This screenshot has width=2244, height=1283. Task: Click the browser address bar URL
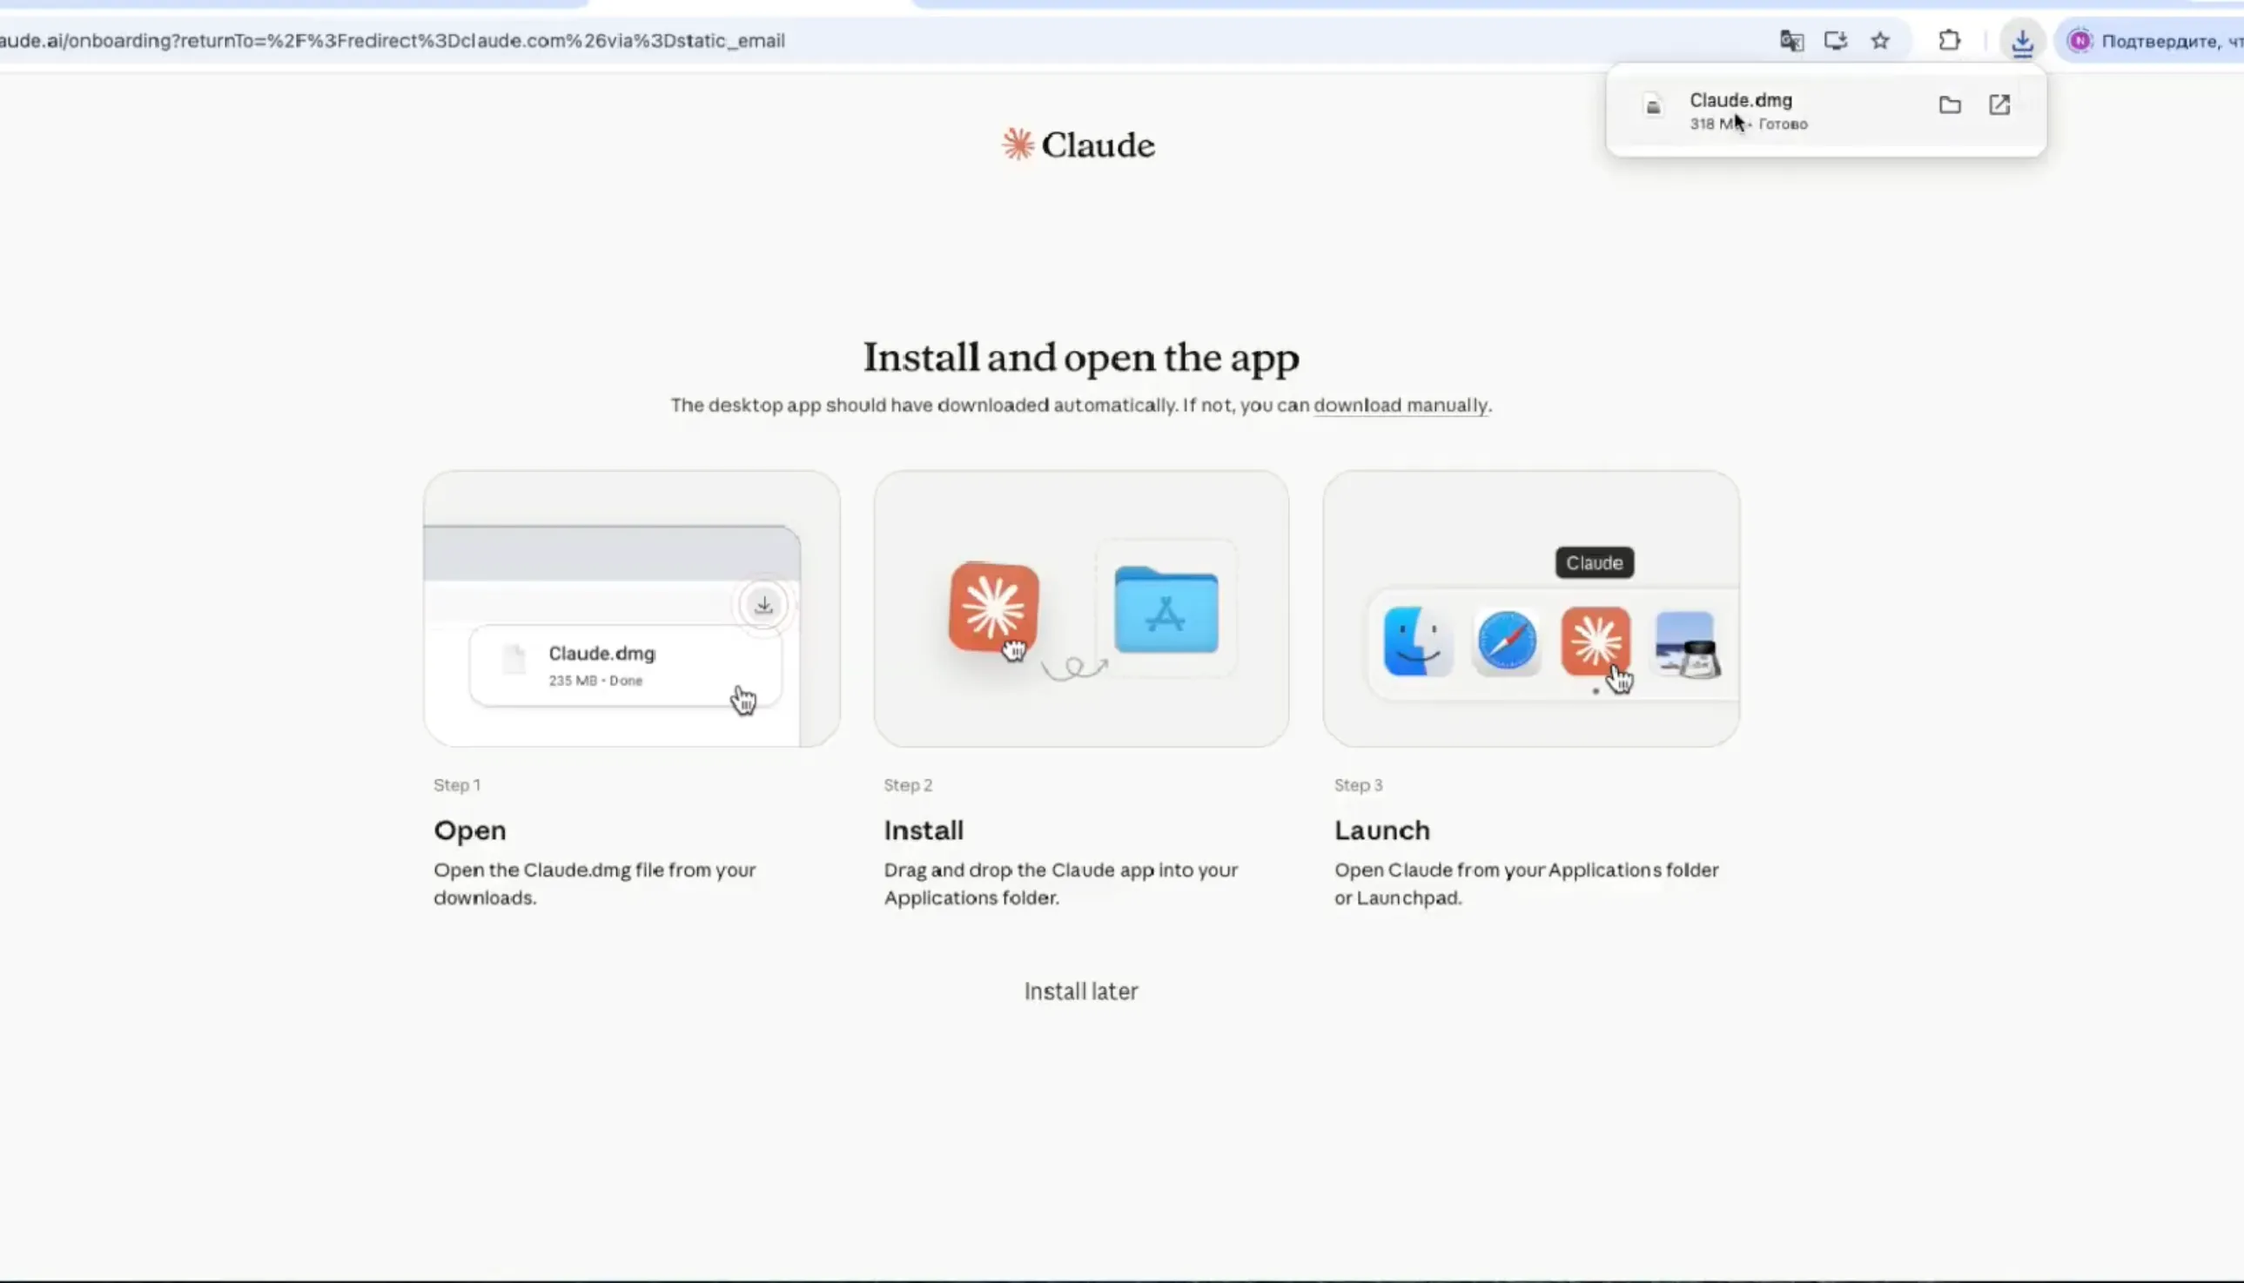pos(392,41)
